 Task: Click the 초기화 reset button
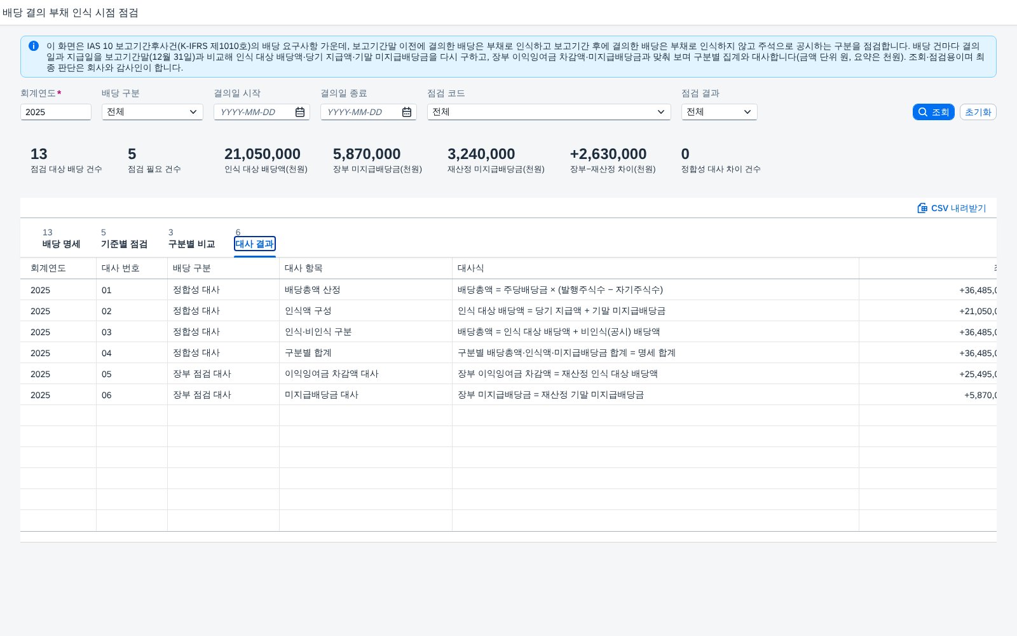click(978, 112)
